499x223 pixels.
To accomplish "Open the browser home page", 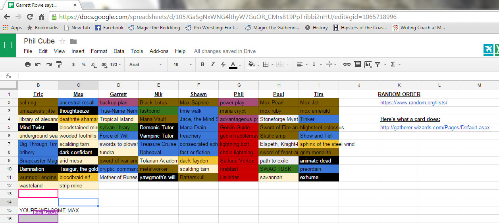I will 41,17.
